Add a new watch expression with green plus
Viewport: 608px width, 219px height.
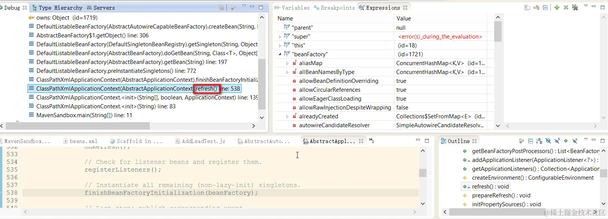557,7
